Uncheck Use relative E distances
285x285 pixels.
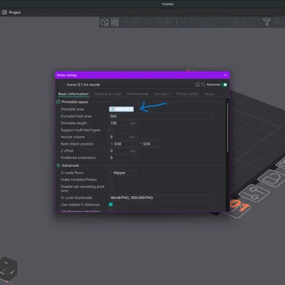[x=111, y=204]
